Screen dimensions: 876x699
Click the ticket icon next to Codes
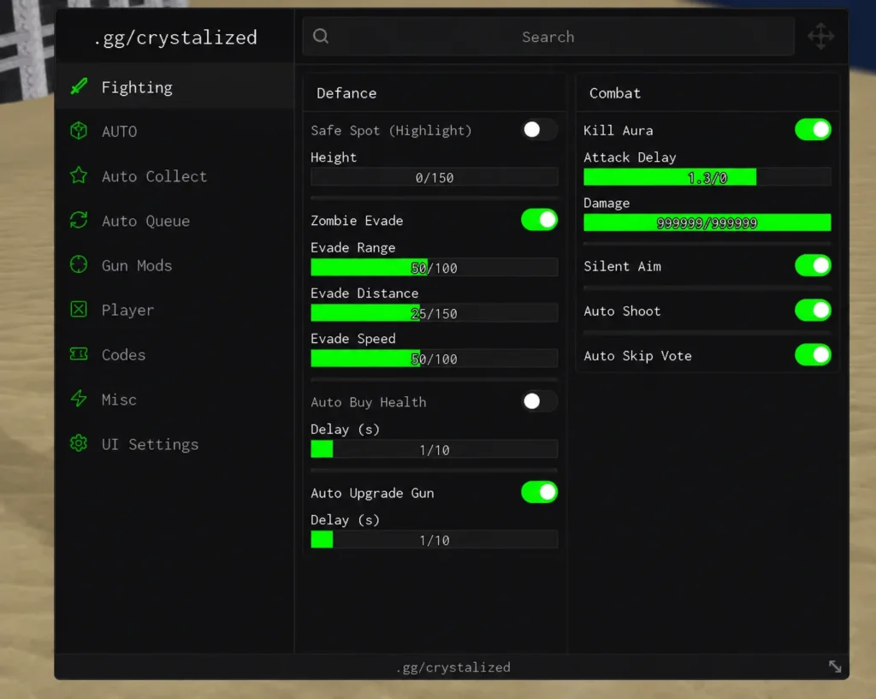coord(79,353)
